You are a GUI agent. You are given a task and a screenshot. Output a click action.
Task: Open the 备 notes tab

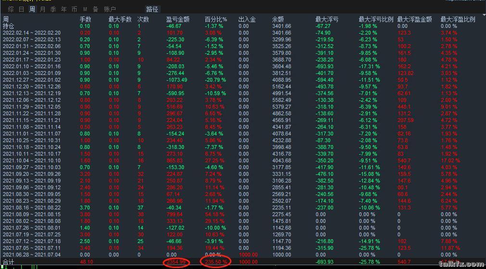point(95,9)
